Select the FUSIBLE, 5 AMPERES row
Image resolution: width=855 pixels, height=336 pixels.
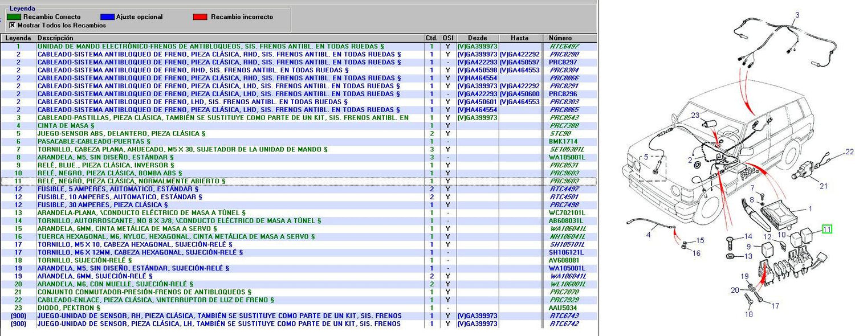298,189
